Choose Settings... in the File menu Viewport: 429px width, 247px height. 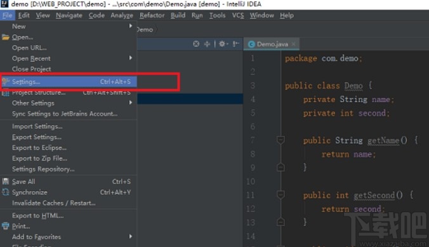[x=69, y=82]
